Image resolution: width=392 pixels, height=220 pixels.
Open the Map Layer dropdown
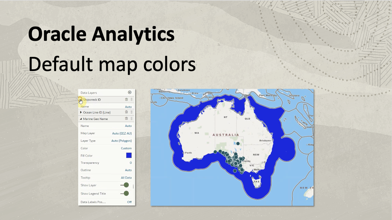click(x=122, y=133)
